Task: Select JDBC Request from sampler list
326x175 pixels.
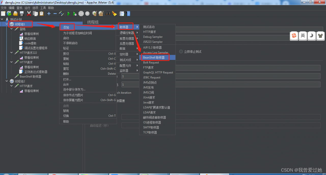Action: (x=157, y=77)
